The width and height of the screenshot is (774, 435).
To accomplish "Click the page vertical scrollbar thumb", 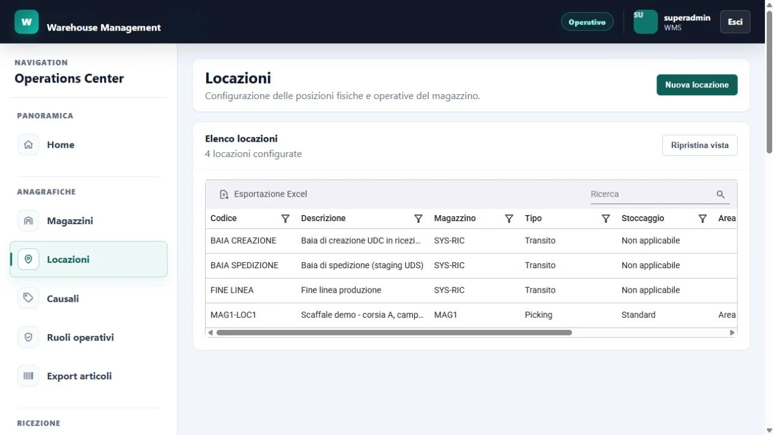I will (x=769, y=82).
